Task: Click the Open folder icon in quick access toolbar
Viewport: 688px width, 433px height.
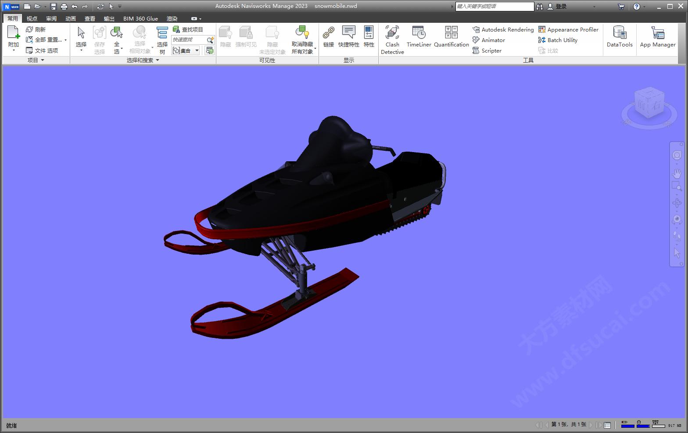Action: [x=38, y=7]
